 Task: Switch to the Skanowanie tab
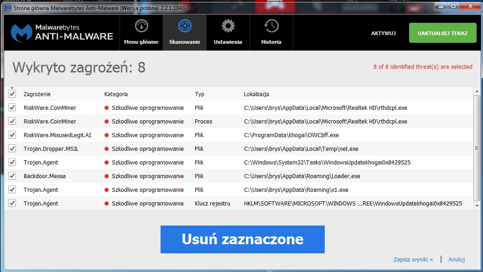pos(185,33)
